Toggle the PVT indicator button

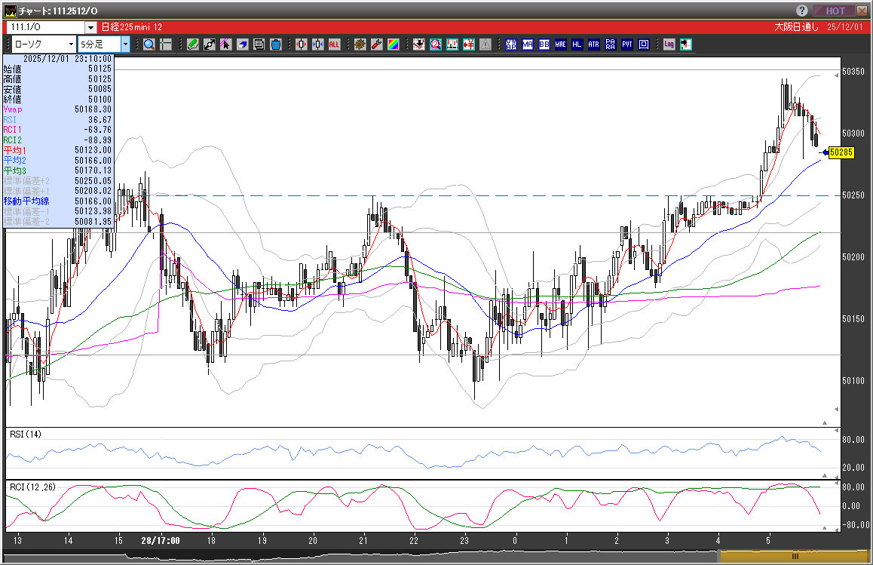[626, 45]
